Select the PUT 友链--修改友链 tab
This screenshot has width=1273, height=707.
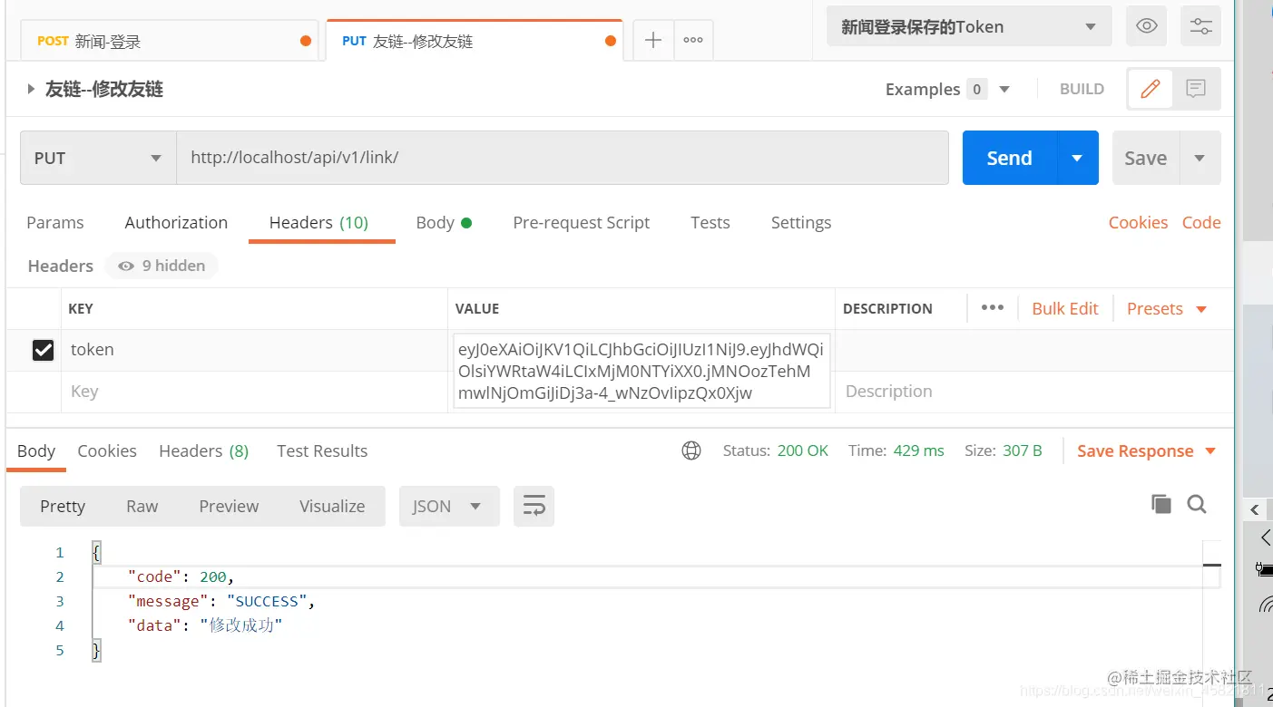tap(475, 41)
